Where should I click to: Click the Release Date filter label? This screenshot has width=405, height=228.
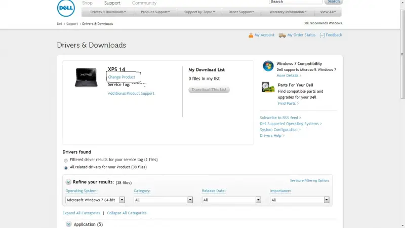(214, 191)
